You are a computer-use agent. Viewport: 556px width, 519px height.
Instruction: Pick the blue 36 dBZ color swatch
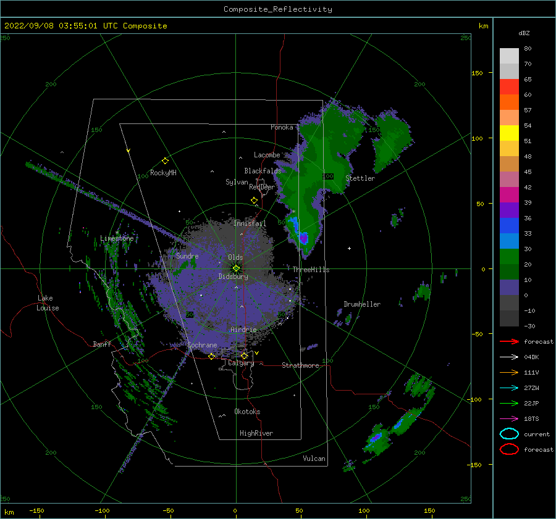[509, 225]
